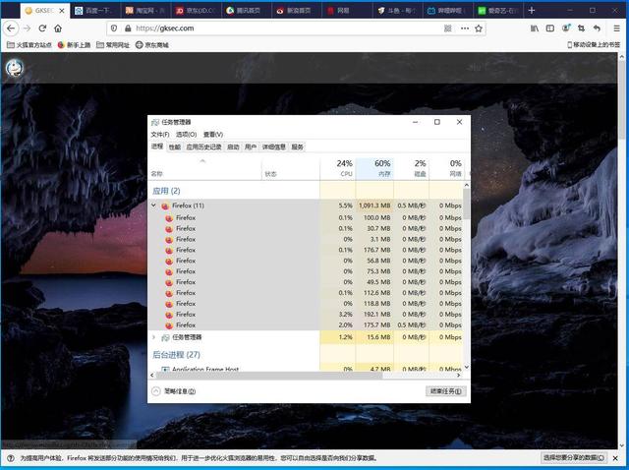Switch to the 启动 tab
This screenshot has width=629, height=470.
pyautogui.click(x=233, y=147)
